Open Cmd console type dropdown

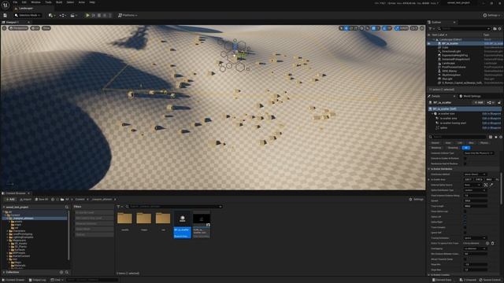pos(57,280)
